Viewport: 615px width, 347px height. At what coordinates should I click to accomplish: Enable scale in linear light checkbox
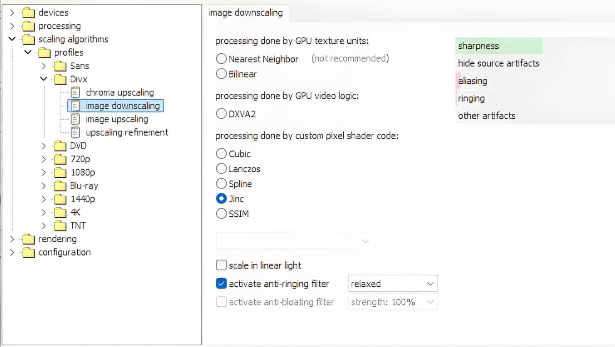(x=221, y=265)
